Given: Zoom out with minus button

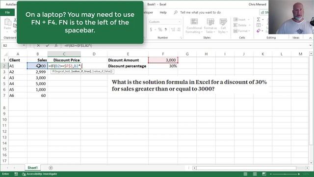Looking at the screenshot, I should 271,174.
